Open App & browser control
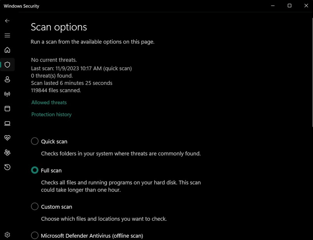This screenshot has width=313, height=240. pos(7,108)
